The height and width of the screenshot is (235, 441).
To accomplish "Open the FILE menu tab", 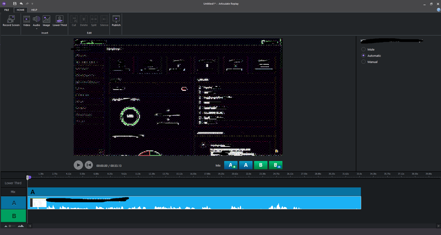I will pos(7,10).
